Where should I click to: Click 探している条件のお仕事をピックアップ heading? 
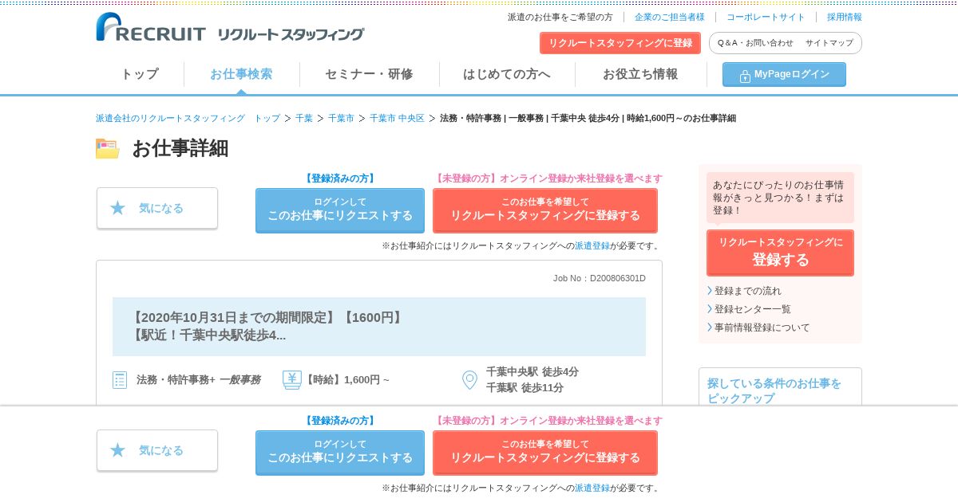[x=774, y=390]
